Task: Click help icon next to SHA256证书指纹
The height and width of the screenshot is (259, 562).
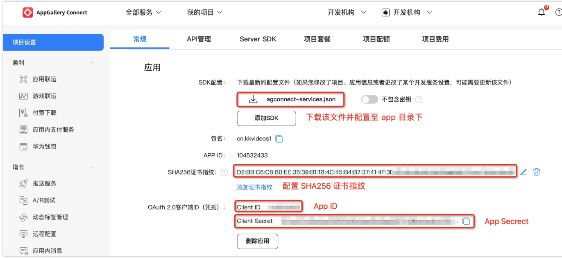Action: point(224,172)
